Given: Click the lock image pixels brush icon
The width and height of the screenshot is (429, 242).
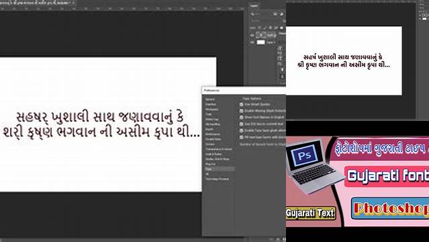Looking at the screenshot, I should point(265,28).
